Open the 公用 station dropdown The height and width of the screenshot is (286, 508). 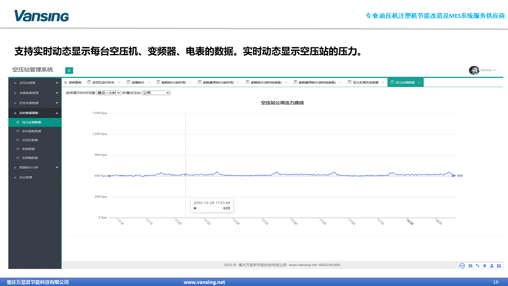tap(156, 93)
